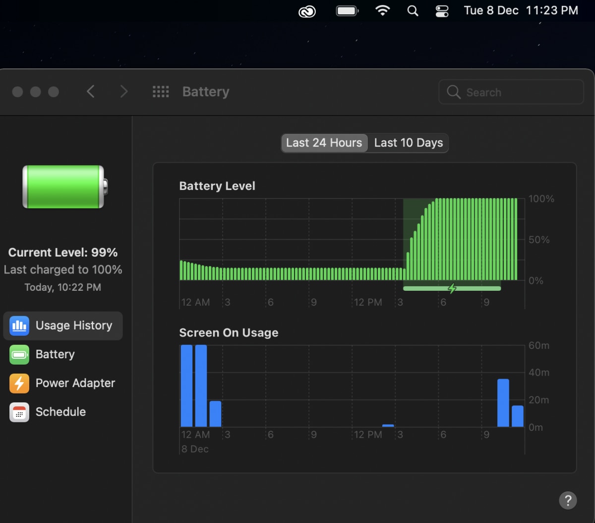
Task: Open the Schedule calendar icon
Action: tap(19, 412)
